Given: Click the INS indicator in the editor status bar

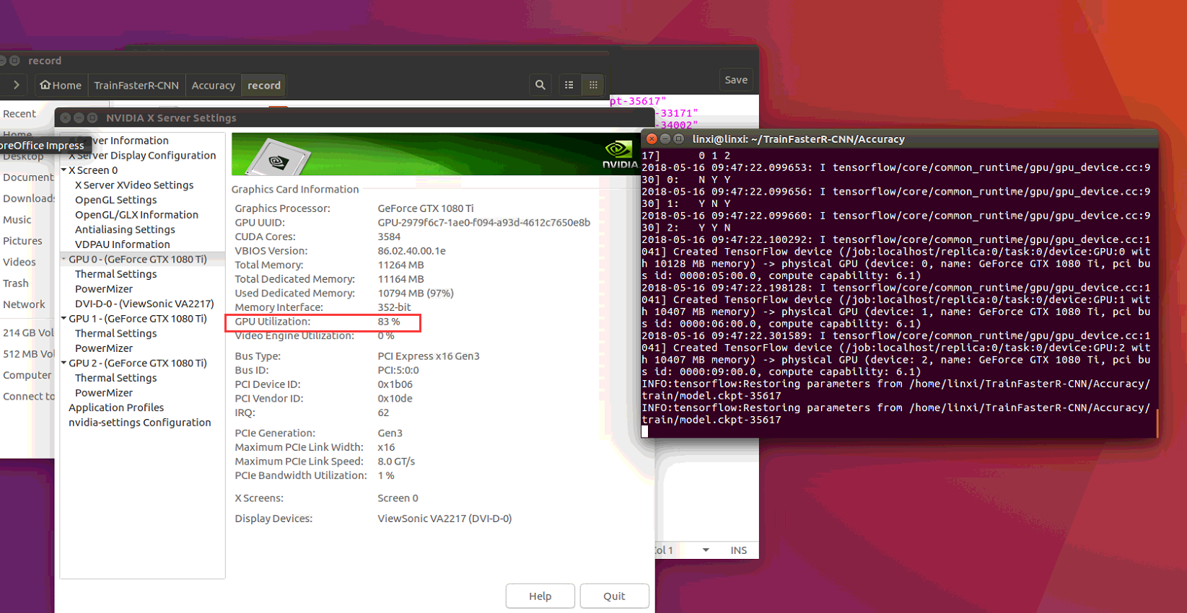Looking at the screenshot, I should coord(738,550).
